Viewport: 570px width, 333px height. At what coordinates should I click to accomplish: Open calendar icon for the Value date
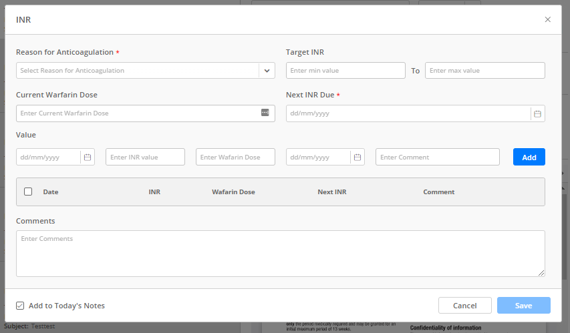point(88,157)
